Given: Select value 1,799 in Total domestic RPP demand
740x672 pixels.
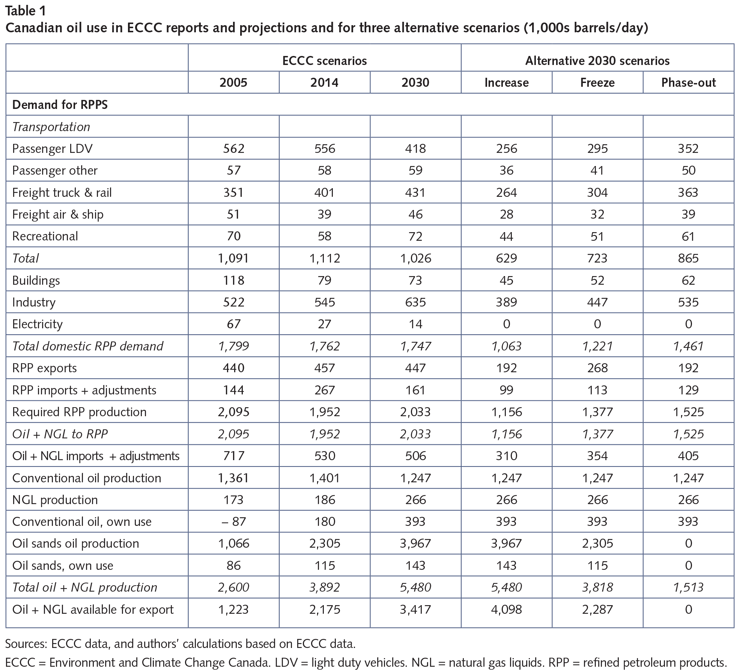Looking at the screenshot, I should [x=233, y=346].
